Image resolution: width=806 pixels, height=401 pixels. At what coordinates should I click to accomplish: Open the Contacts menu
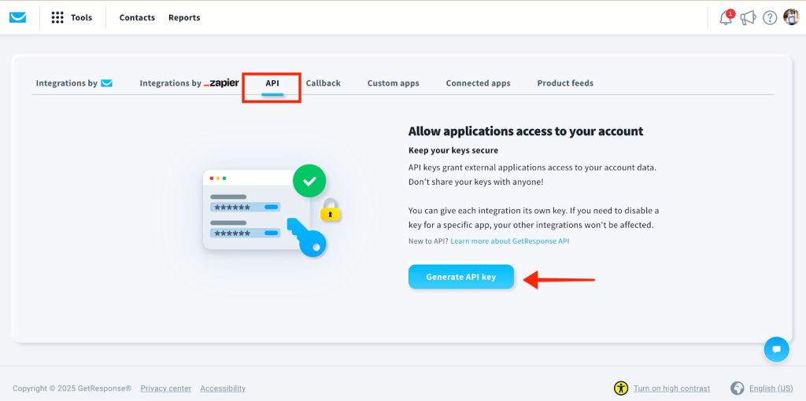[x=137, y=17]
